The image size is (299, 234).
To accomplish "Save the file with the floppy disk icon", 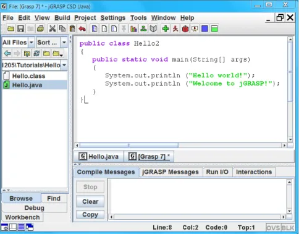I will (x=20, y=28).
